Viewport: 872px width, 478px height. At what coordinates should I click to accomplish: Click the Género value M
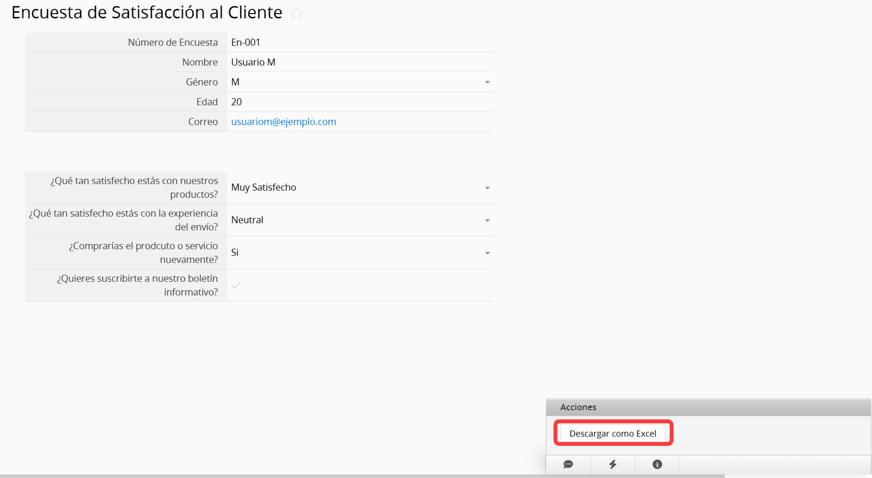236,82
